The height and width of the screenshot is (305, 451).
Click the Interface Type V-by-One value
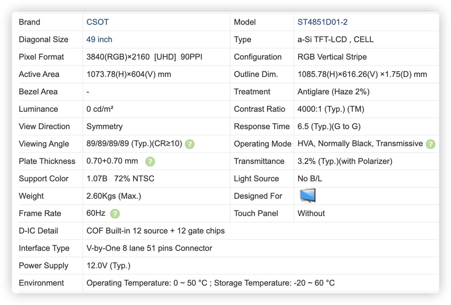(149, 248)
